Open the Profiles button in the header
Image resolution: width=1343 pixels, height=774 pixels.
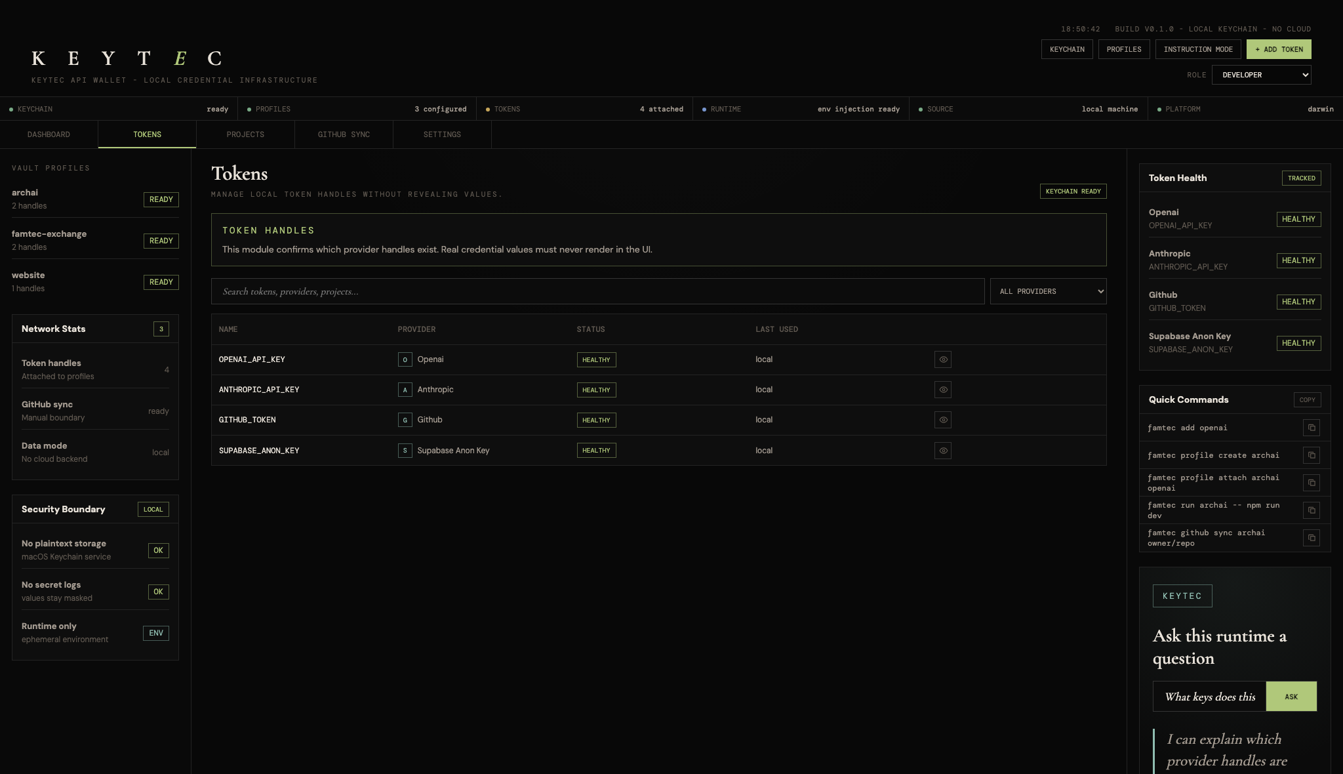(1124, 49)
